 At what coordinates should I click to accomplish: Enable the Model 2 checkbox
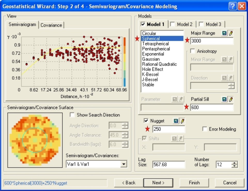click(x=172, y=24)
